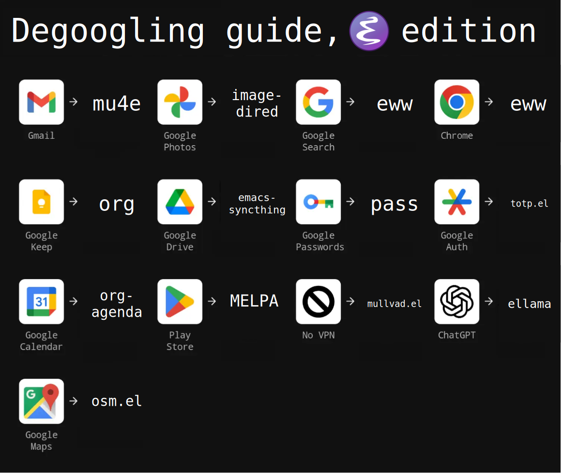Click the purple Emacs logo in title
This screenshot has width=561, height=473.
click(x=369, y=31)
